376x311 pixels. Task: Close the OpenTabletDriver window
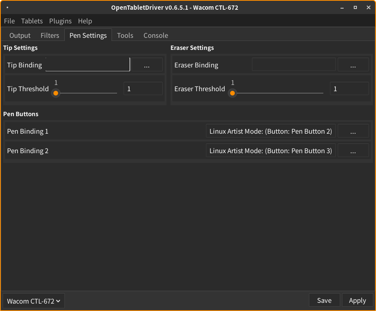(369, 8)
